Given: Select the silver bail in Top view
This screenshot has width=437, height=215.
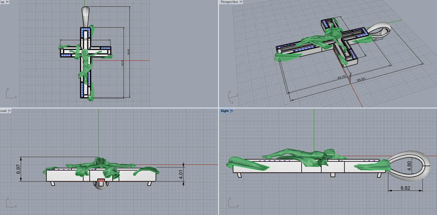Looking at the screenshot, I should pos(86,17).
